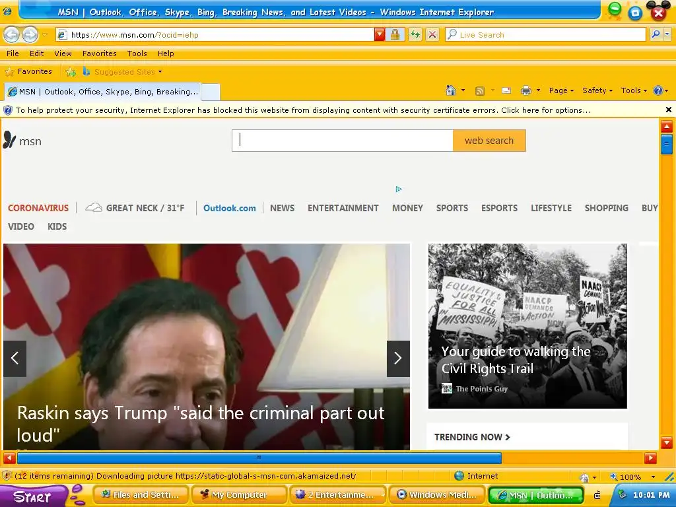Click the zoom magnifier icon in status bar
Screen dimensions: 676x507
pyautogui.click(x=614, y=477)
